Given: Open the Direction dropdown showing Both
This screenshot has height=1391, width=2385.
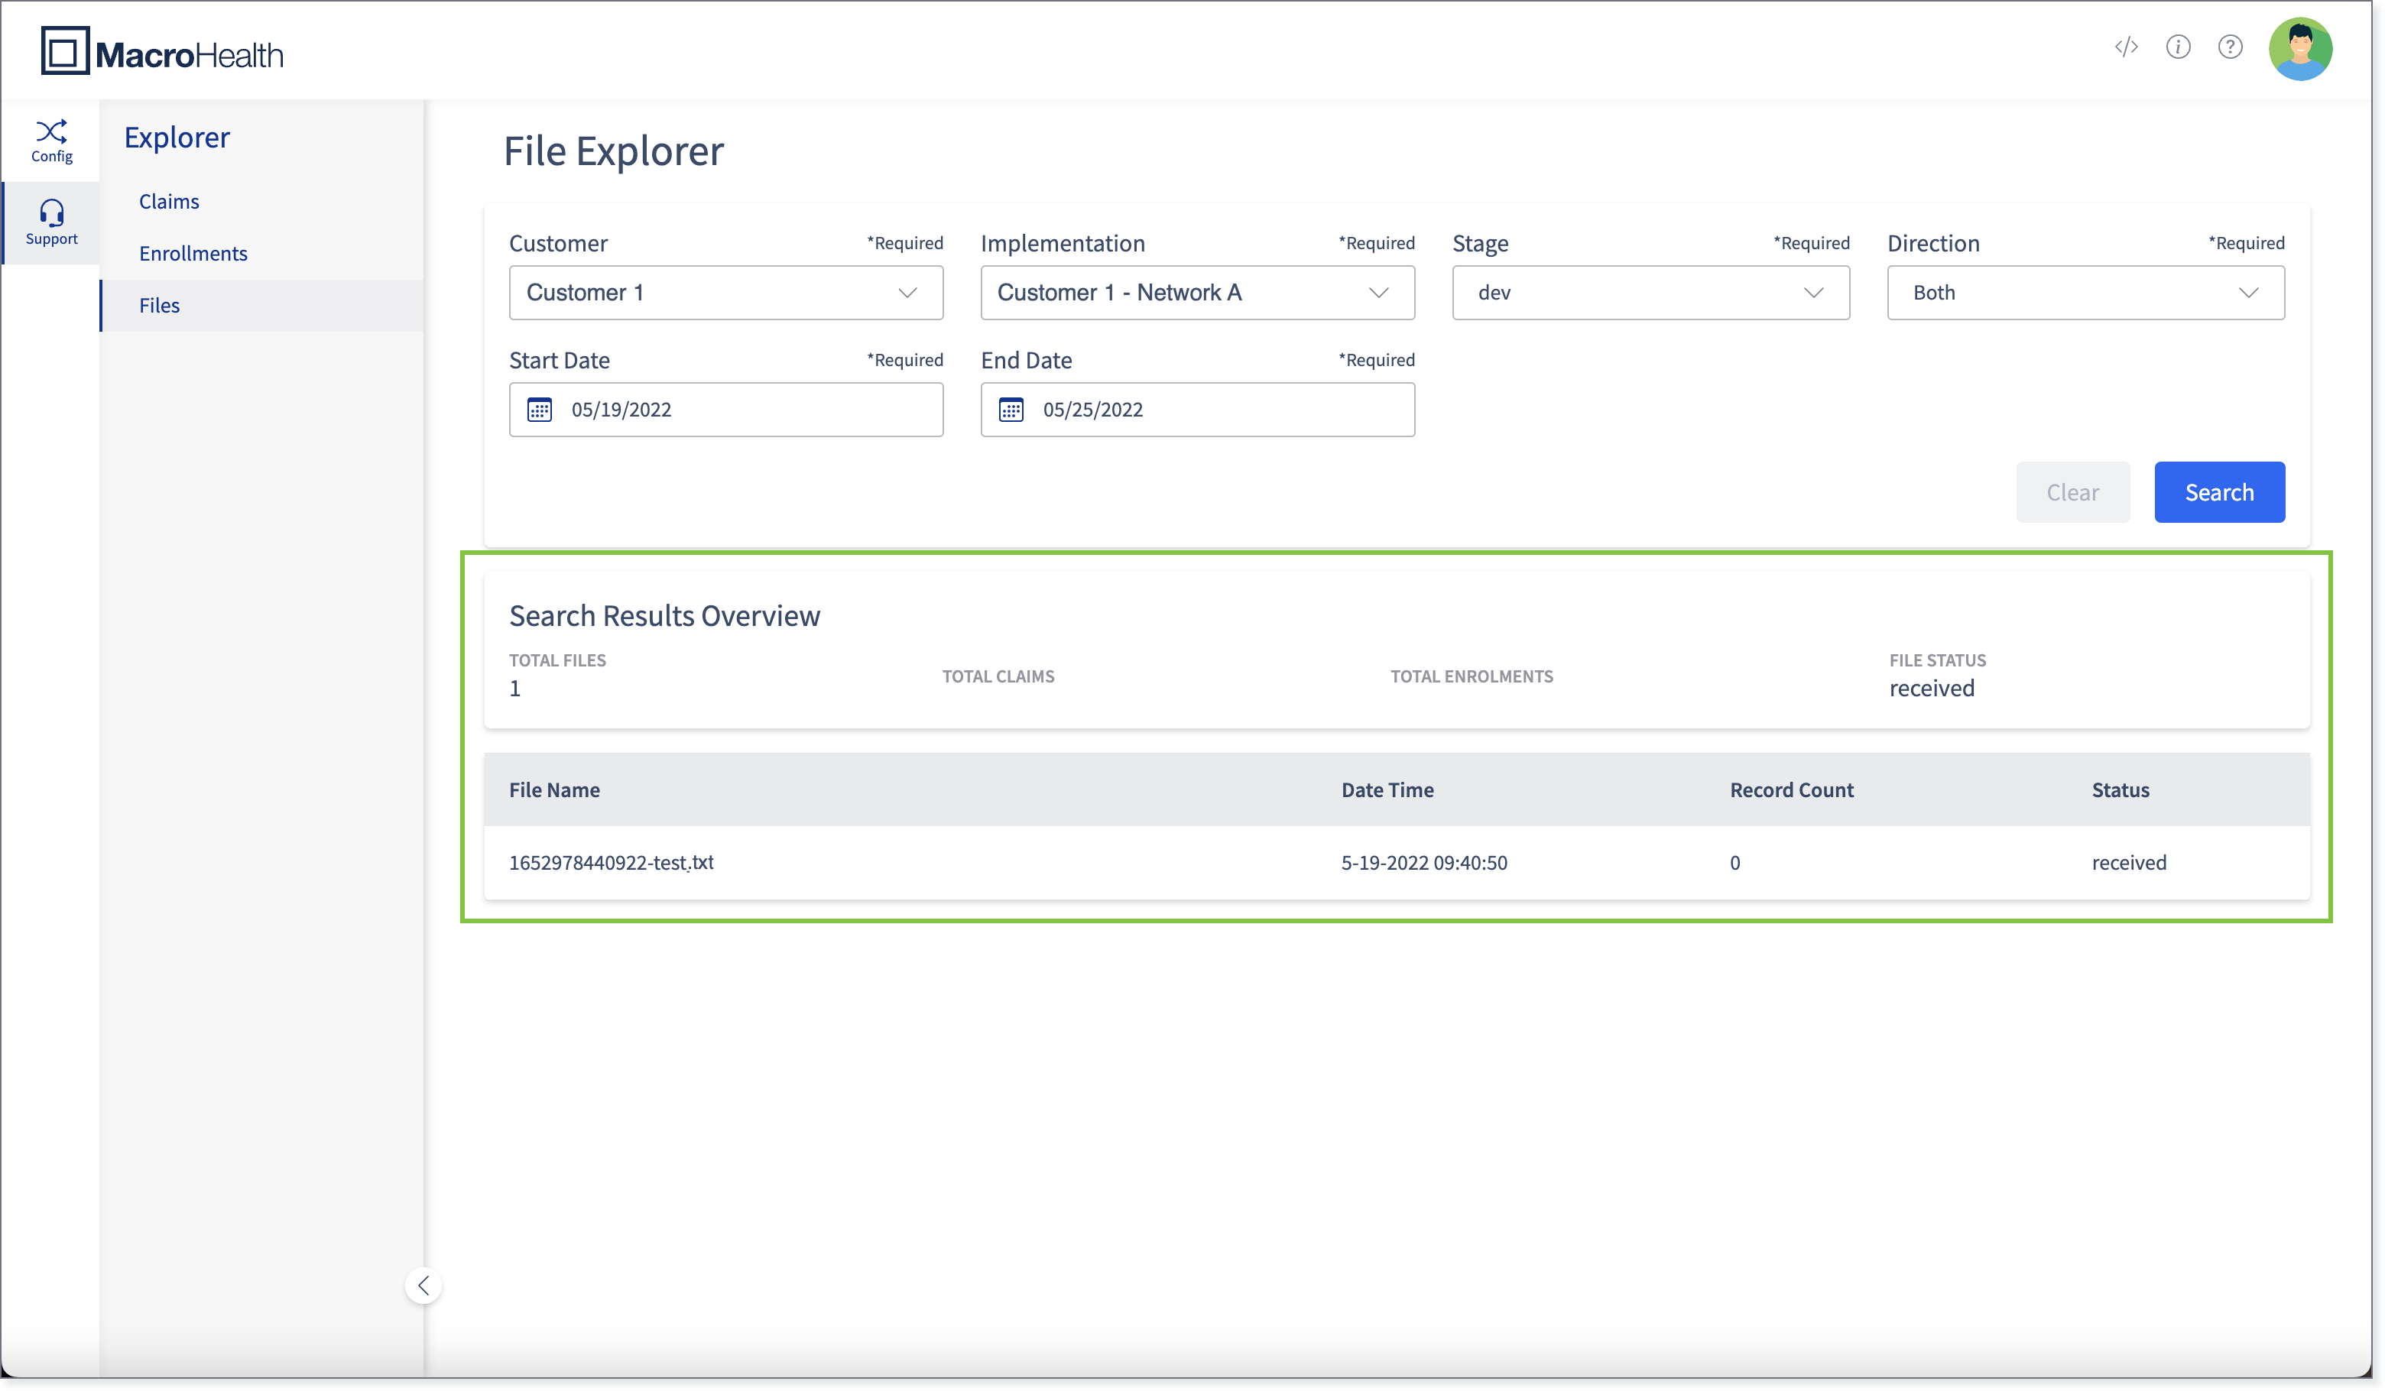Looking at the screenshot, I should (2085, 293).
